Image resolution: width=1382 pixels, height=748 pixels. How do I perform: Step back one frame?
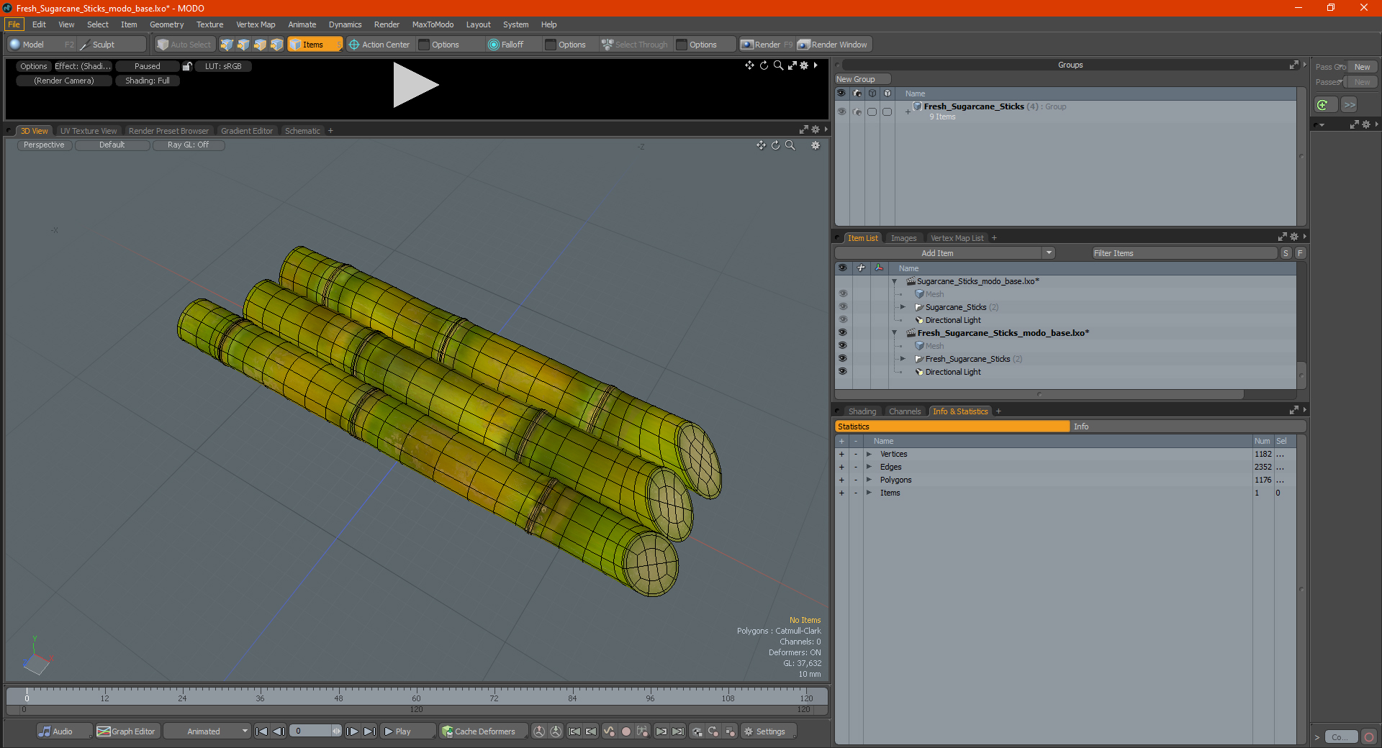point(279,731)
